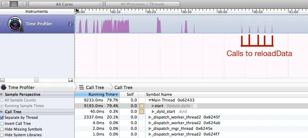Click the libdyld.dylib library label
The image size is (308, 138).
coord(178,106)
